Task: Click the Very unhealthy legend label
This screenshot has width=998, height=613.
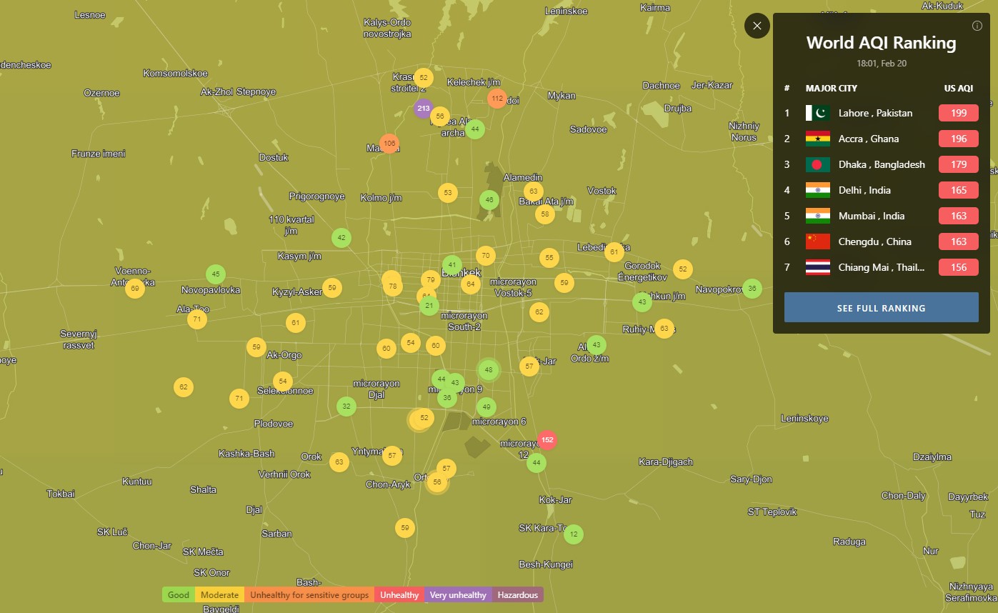Action: [x=458, y=594]
